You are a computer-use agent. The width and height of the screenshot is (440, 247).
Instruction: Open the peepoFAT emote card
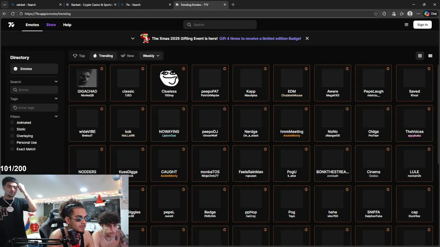tap(210, 83)
